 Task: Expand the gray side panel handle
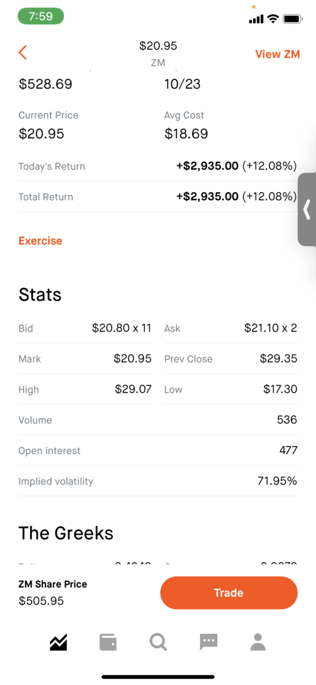(x=307, y=209)
